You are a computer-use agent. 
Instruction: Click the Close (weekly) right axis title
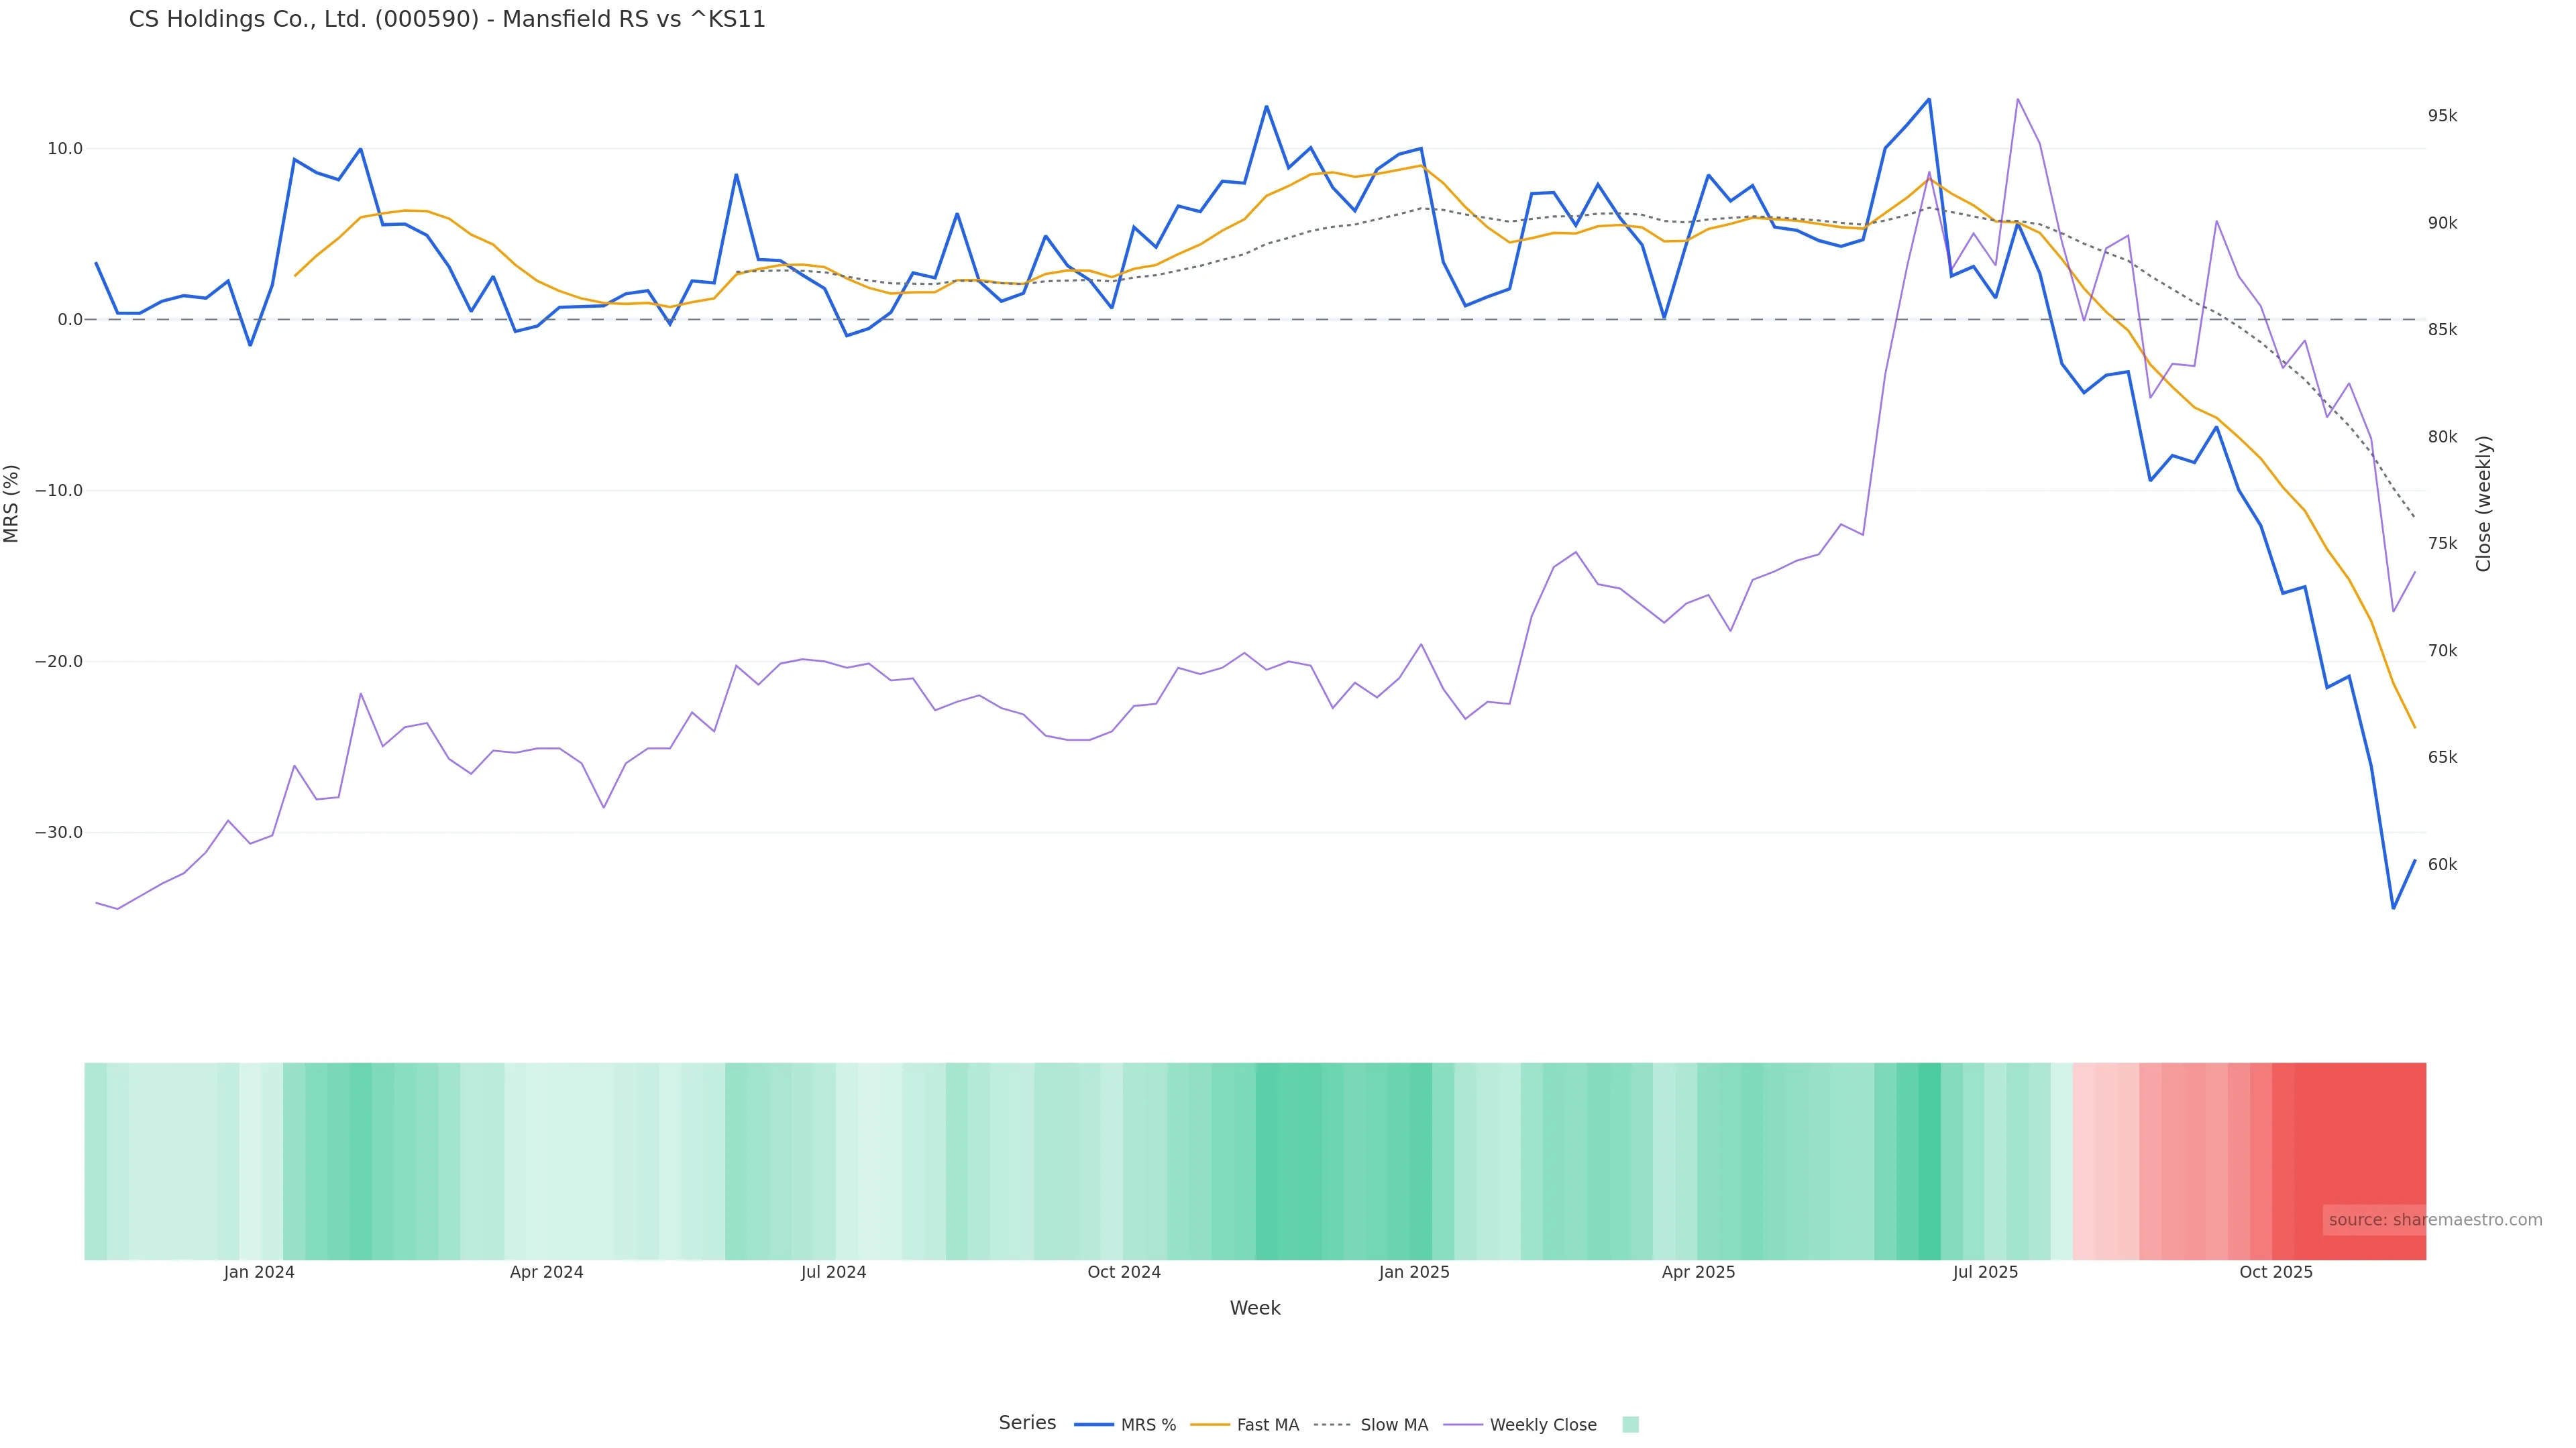point(2483,503)
